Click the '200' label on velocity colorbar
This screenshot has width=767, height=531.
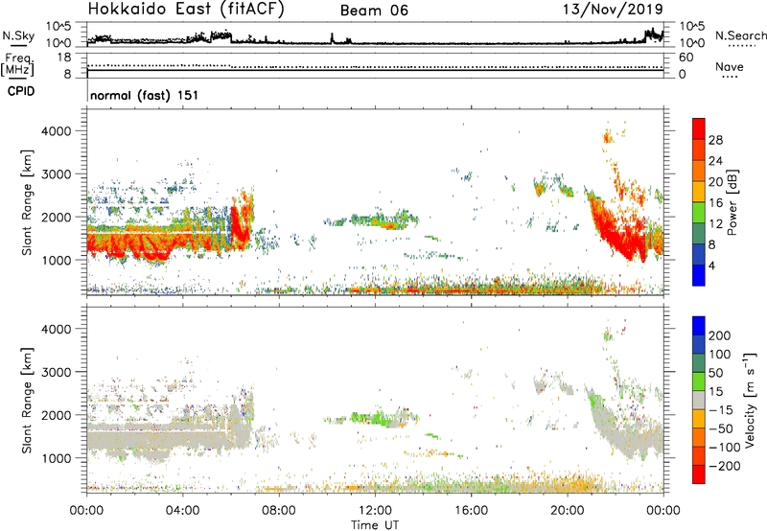click(720, 335)
